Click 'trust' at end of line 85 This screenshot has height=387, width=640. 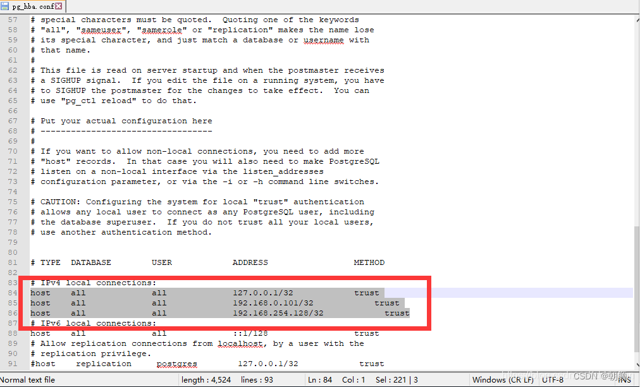(x=387, y=303)
